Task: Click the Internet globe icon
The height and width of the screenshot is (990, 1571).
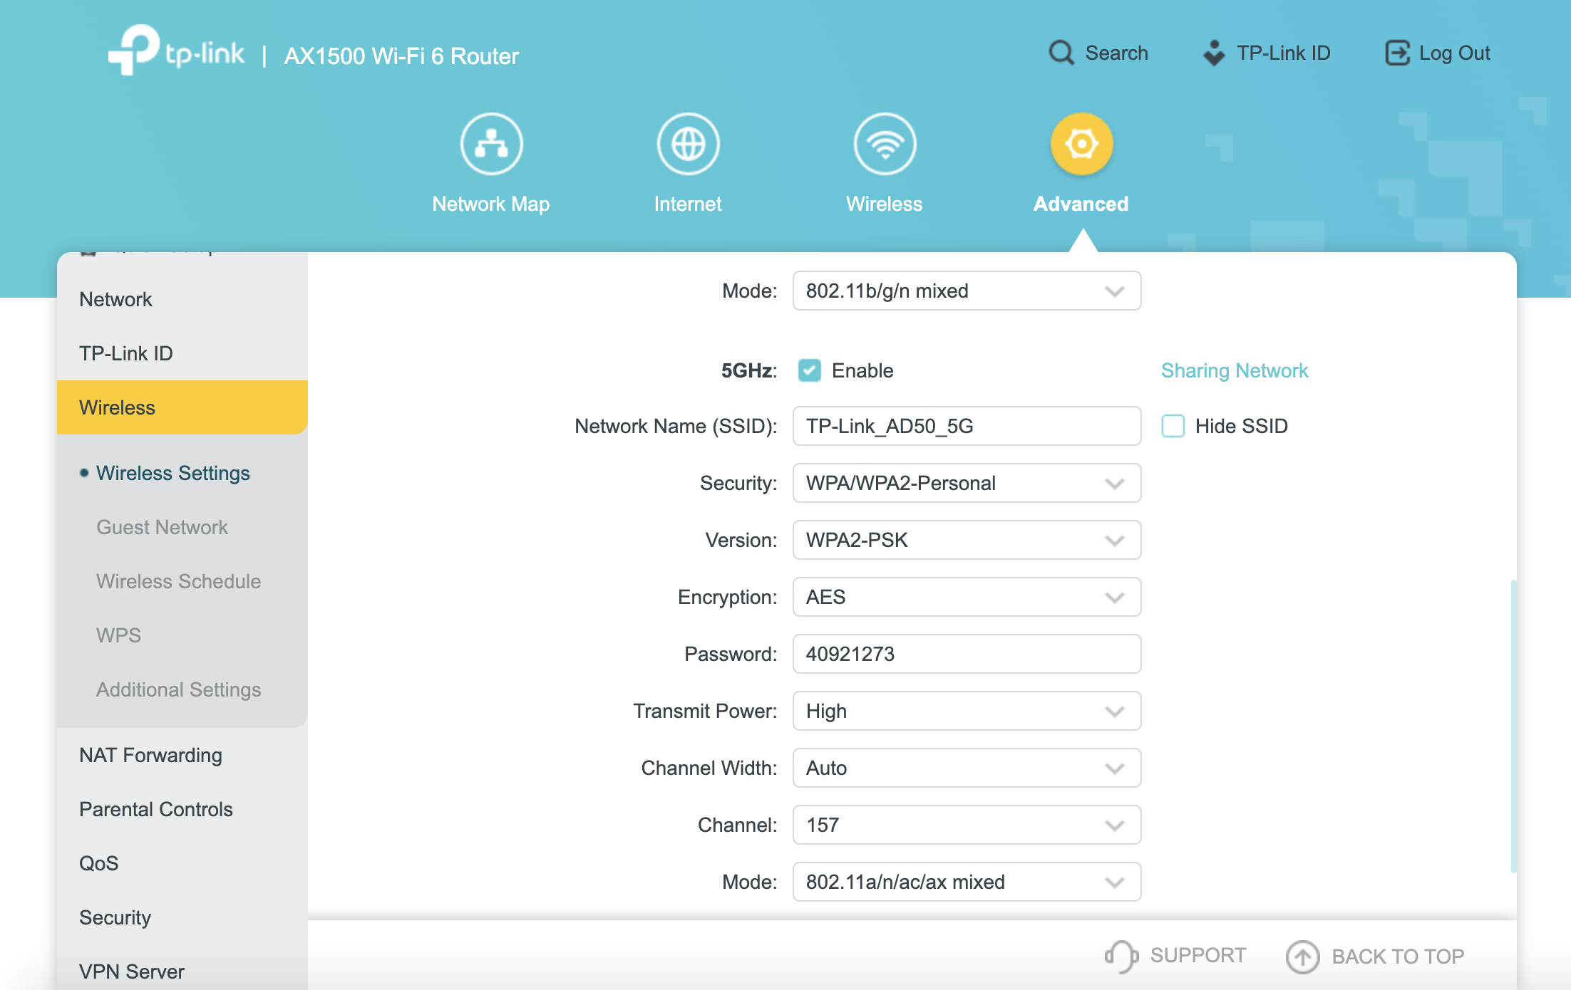Action: click(x=687, y=143)
